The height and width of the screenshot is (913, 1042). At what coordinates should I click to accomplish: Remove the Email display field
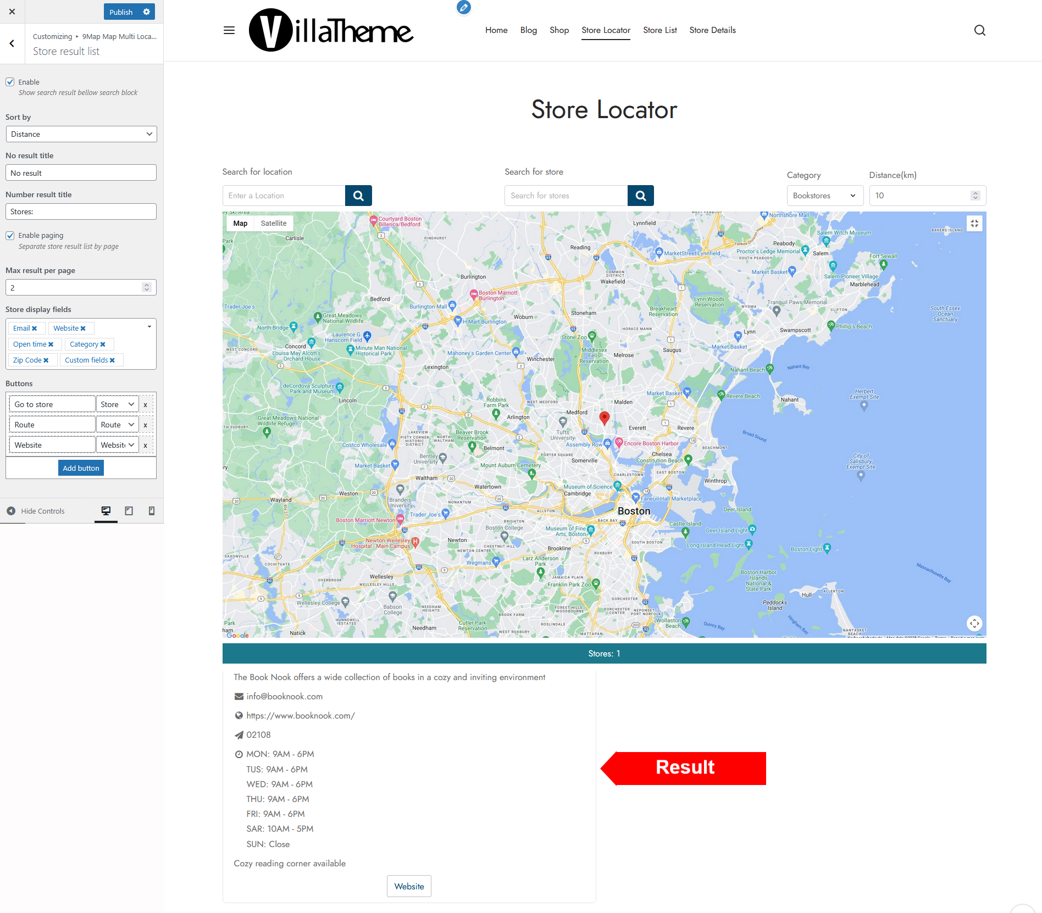coord(35,329)
